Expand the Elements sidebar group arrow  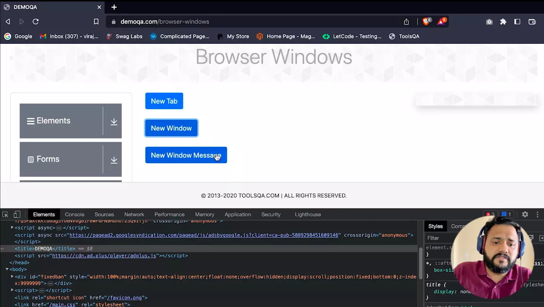[114, 121]
